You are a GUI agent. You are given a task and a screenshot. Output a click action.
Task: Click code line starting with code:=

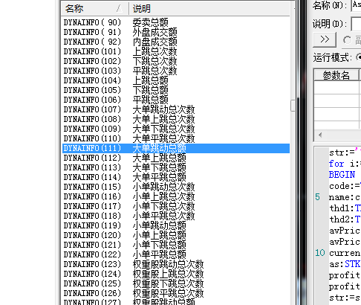[x=345, y=186]
